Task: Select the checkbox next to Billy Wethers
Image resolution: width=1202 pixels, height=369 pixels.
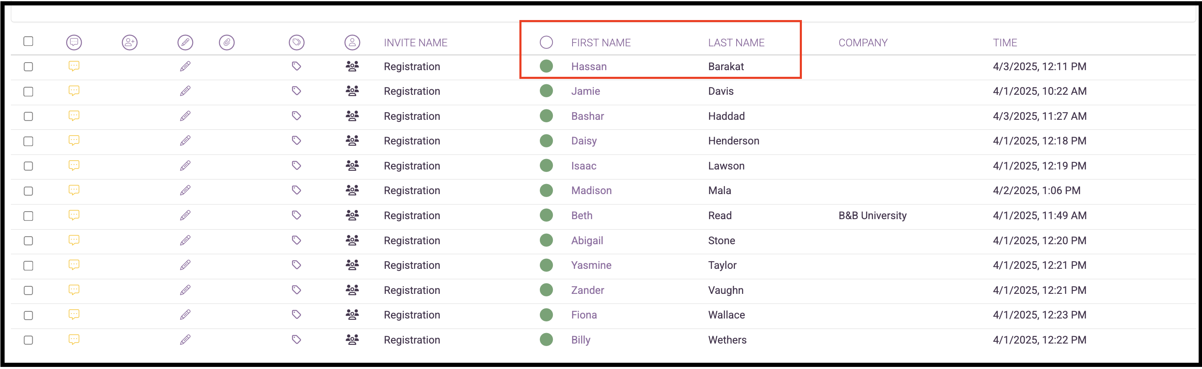Action: tap(28, 340)
